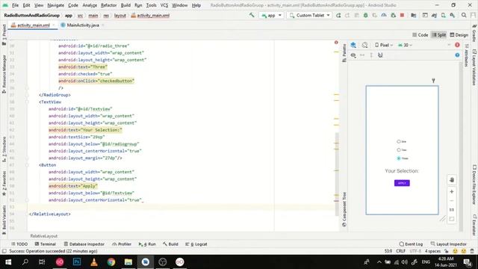The width and height of the screenshot is (478, 269).
Task: Open the Search Everywhere magnifier icon
Action: point(464,15)
